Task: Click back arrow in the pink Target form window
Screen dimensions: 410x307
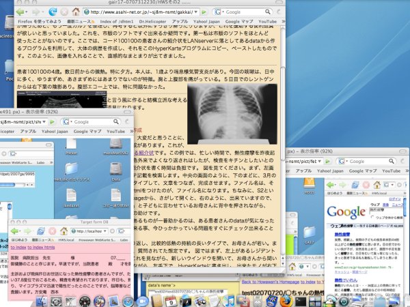Action: pos(15,231)
